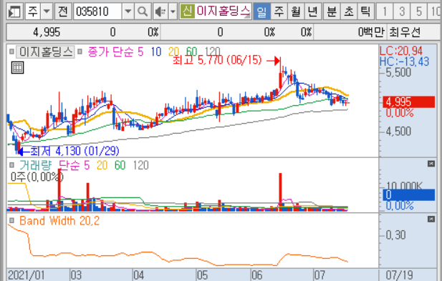Switch to 주 weekly period tab
442x281 pixels.
(279, 11)
